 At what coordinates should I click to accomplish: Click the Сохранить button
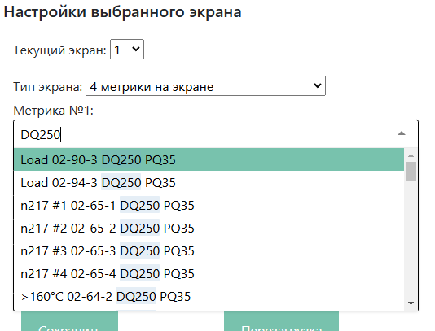point(69,323)
